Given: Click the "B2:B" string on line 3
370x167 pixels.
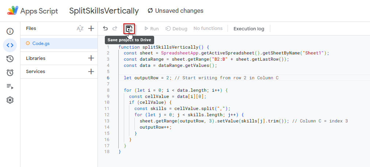Looking at the screenshot, I should [219, 59].
